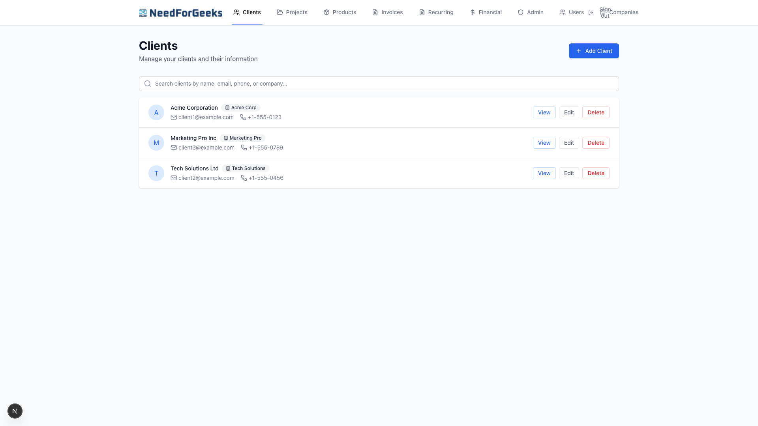Switch to the Companies section
Viewport: 758px width, 426px height.
pyautogui.click(x=624, y=12)
